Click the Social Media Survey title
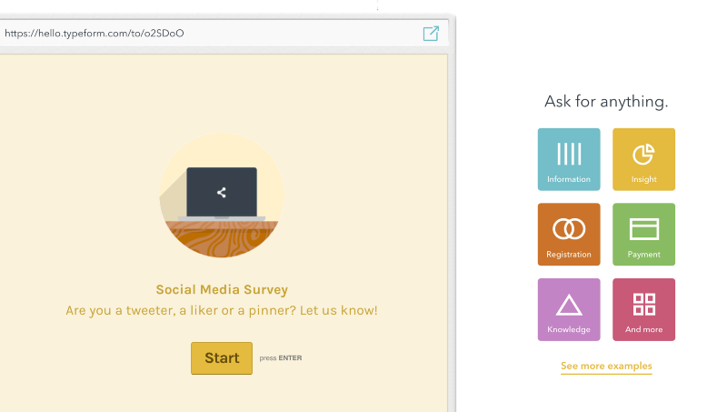 [222, 290]
